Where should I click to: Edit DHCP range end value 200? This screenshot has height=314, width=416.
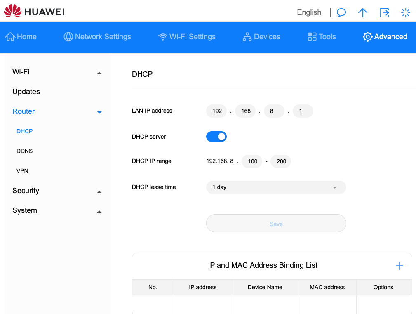[281, 161]
